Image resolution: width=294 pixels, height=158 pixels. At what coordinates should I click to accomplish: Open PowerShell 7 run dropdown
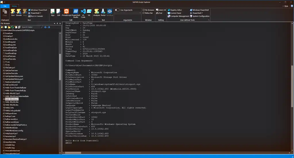pyautogui.click(x=42, y=13)
